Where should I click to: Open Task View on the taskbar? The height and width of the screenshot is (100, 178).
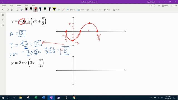[x=14, y=97]
